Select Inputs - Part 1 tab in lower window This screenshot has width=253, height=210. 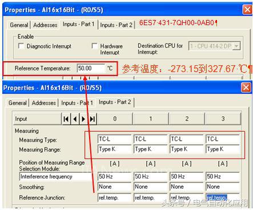(77, 103)
